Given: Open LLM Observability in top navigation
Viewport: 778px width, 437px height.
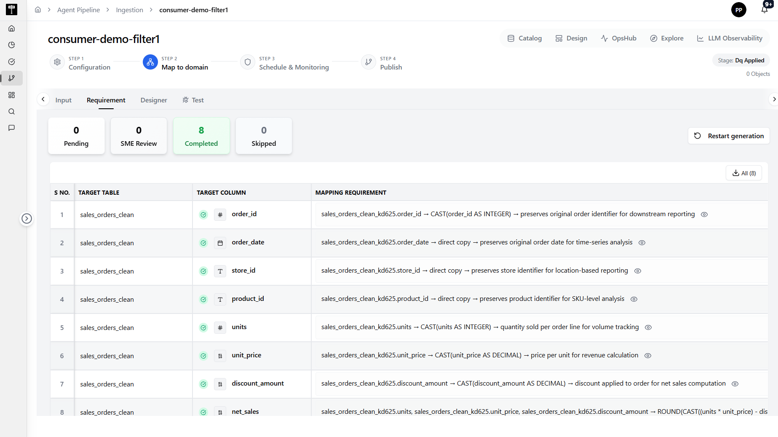Looking at the screenshot, I should [x=730, y=38].
